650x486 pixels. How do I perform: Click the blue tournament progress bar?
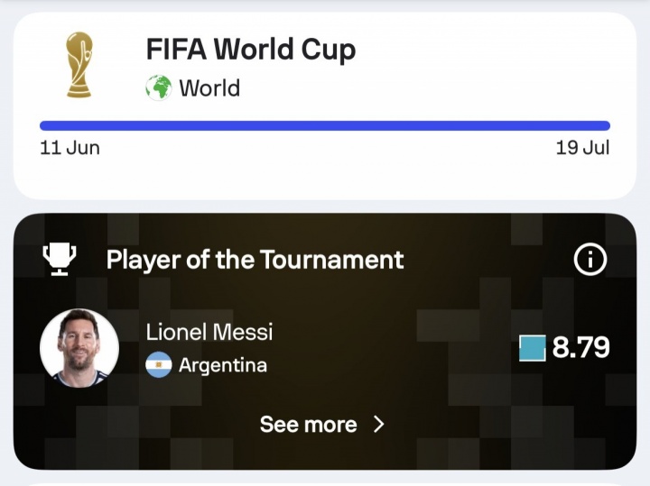pos(325,125)
